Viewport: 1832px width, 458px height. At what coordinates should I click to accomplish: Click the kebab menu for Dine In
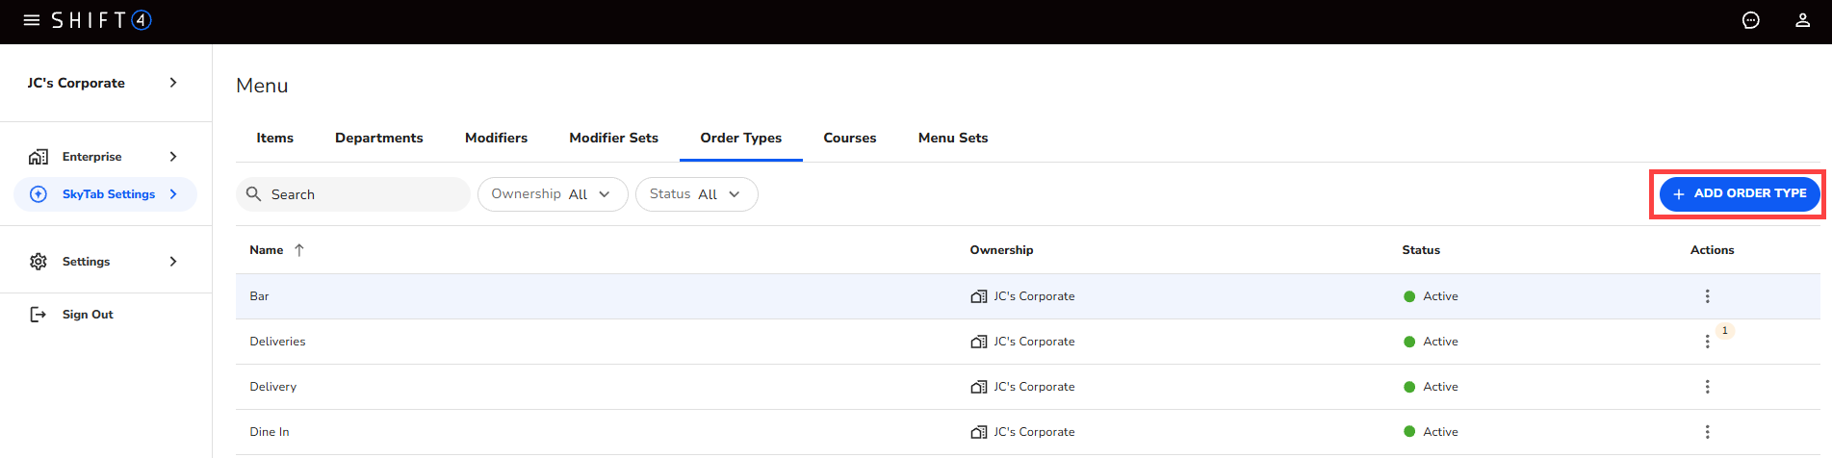point(1707,432)
